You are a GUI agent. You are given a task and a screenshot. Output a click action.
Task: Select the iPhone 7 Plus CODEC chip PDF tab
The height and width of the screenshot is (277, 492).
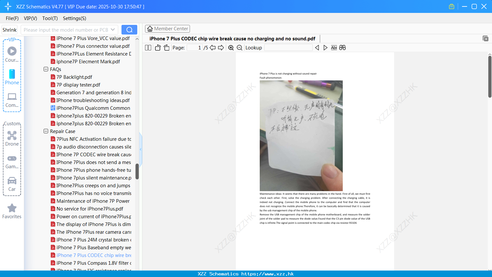click(232, 39)
